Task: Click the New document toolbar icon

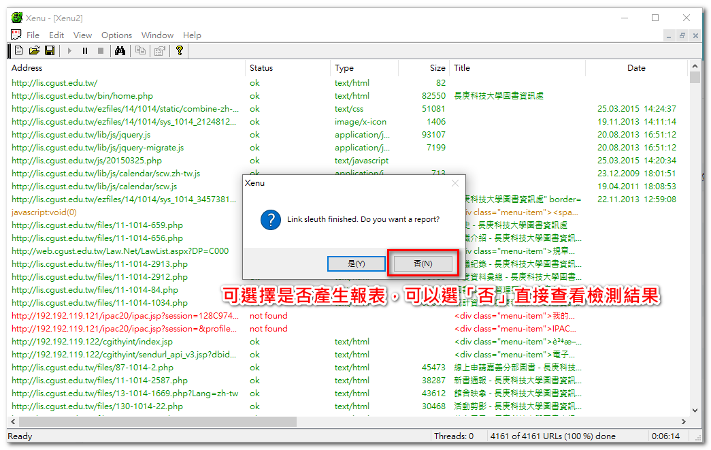Action: tap(18, 50)
